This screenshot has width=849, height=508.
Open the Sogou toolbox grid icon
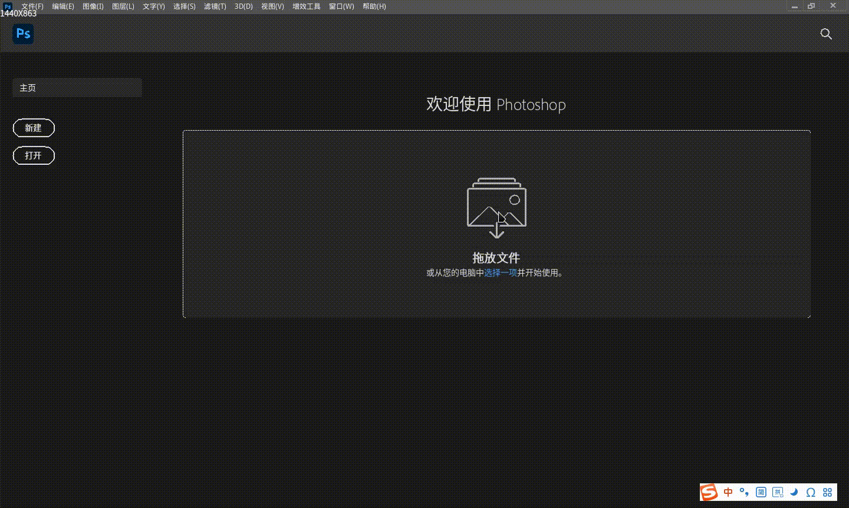827,492
